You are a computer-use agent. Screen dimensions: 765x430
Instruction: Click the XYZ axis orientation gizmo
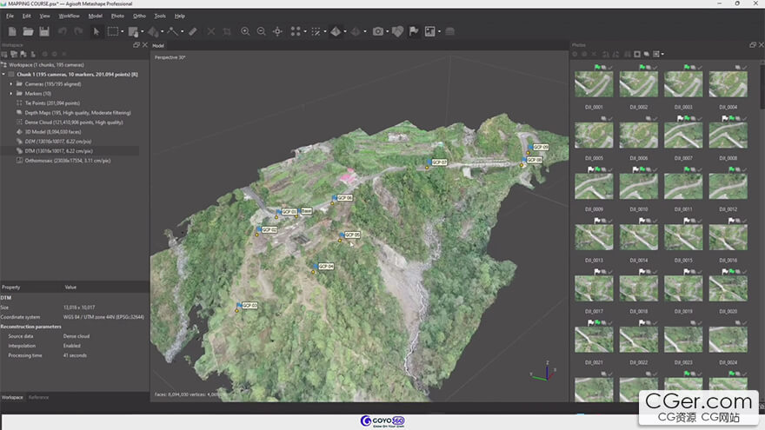(543, 372)
